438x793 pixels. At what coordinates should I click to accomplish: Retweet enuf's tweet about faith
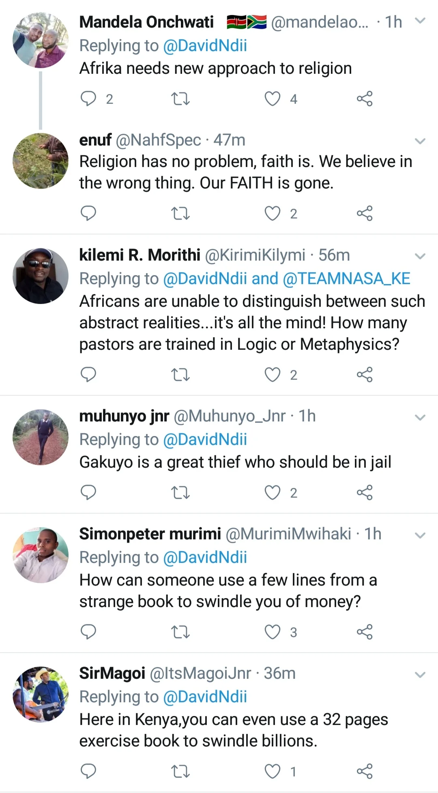click(x=180, y=213)
